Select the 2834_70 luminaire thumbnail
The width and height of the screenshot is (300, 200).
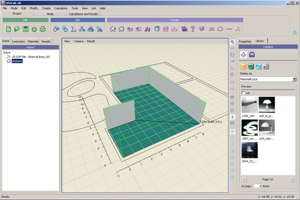tap(249, 150)
